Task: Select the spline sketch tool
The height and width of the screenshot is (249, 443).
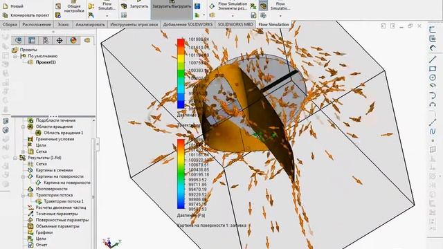Action: [x=433, y=131]
